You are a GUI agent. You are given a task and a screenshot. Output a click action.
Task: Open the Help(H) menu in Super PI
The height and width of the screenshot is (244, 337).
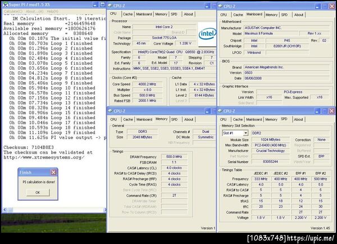[52, 11]
